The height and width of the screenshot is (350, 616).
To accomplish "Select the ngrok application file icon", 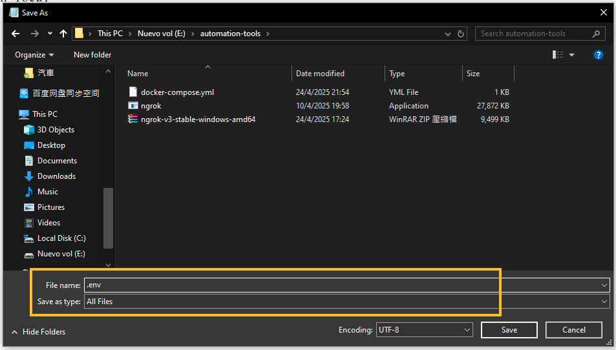I will tap(133, 105).
